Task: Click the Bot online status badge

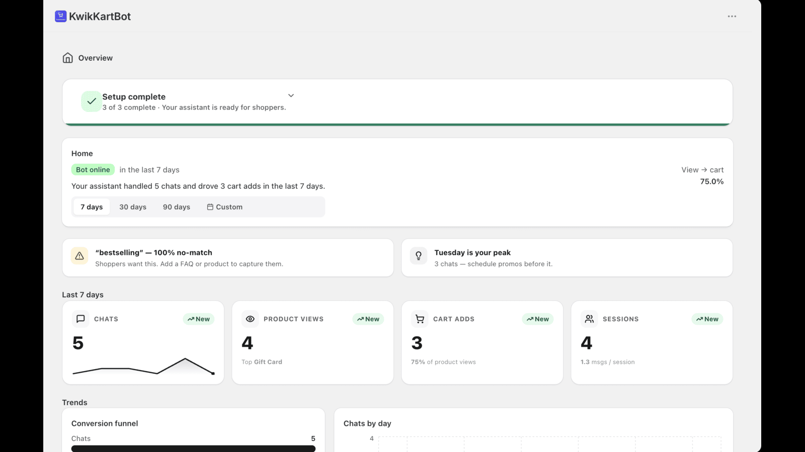Action: [93, 170]
